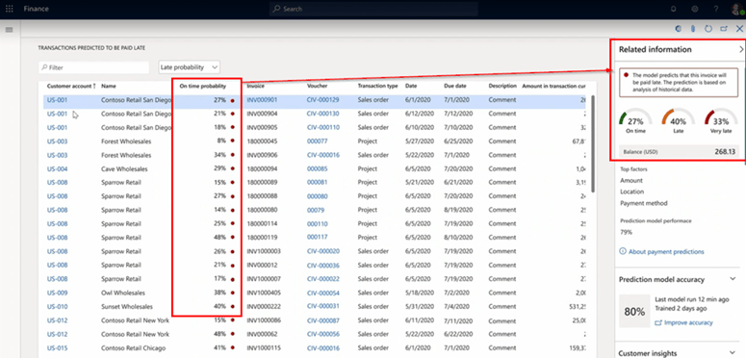Click the Invoice column header
Viewport: 746px width, 358px height.
click(256, 86)
